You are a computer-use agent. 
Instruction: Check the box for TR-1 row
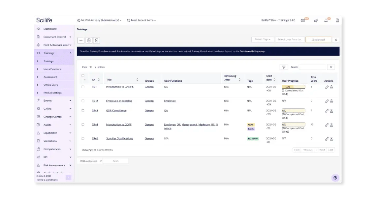(x=83, y=87)
